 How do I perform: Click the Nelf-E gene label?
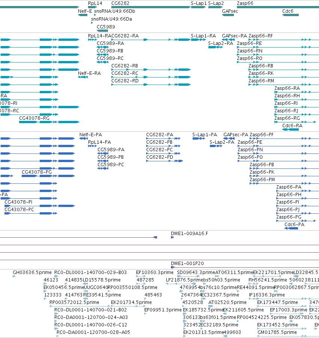click(x=85, y=11)
